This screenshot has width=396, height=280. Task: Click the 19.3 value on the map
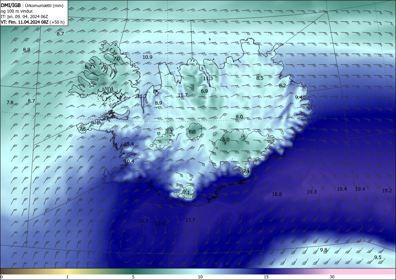click(312, 192)
